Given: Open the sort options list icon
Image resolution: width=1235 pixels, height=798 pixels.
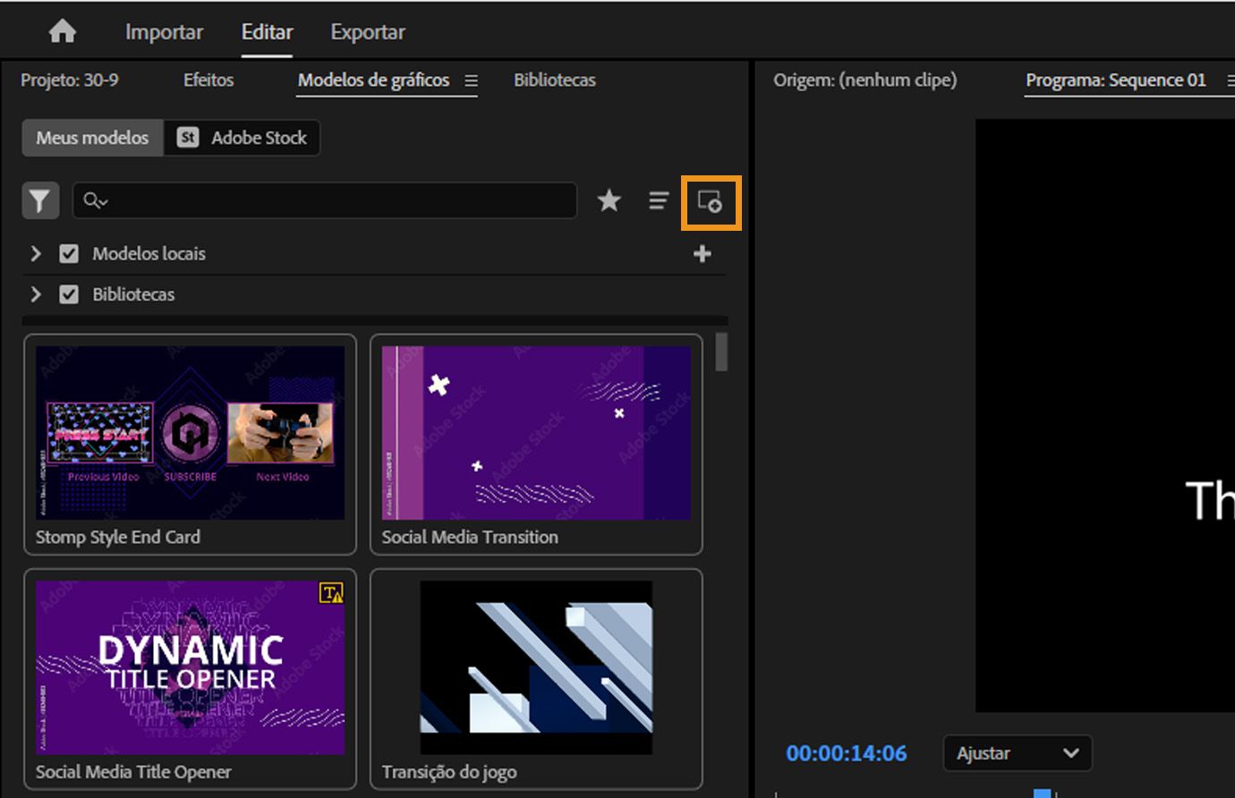Looking at the screenshot, I should [659, 201].
